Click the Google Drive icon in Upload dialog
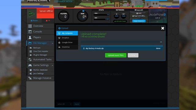 (59, 42)
